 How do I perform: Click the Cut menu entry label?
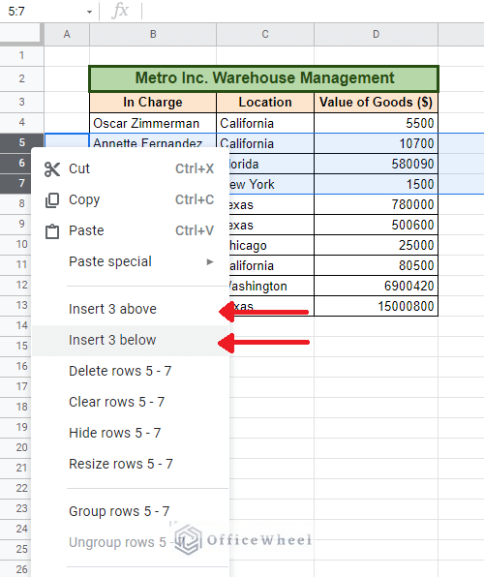(79, 168)
